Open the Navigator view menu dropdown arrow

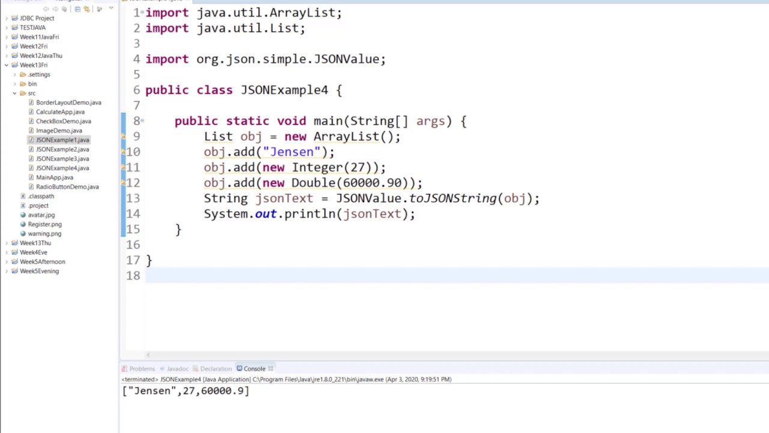111,8
